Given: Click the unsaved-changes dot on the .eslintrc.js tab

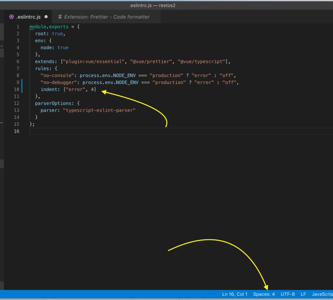Looking at the screenshot, I should pos(46,17).
